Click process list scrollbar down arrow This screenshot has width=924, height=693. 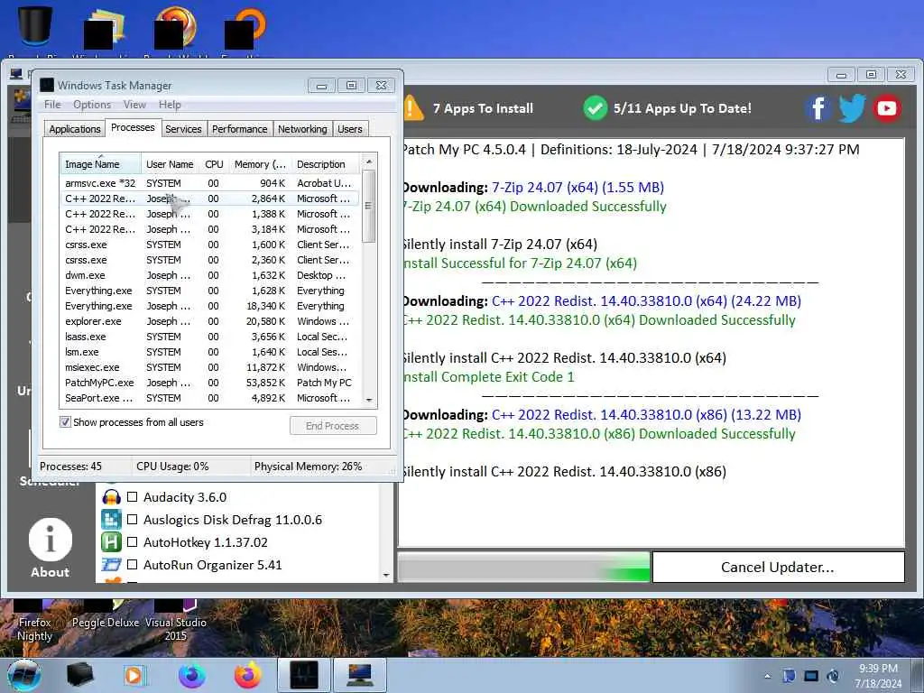click(x=369, y=400)
